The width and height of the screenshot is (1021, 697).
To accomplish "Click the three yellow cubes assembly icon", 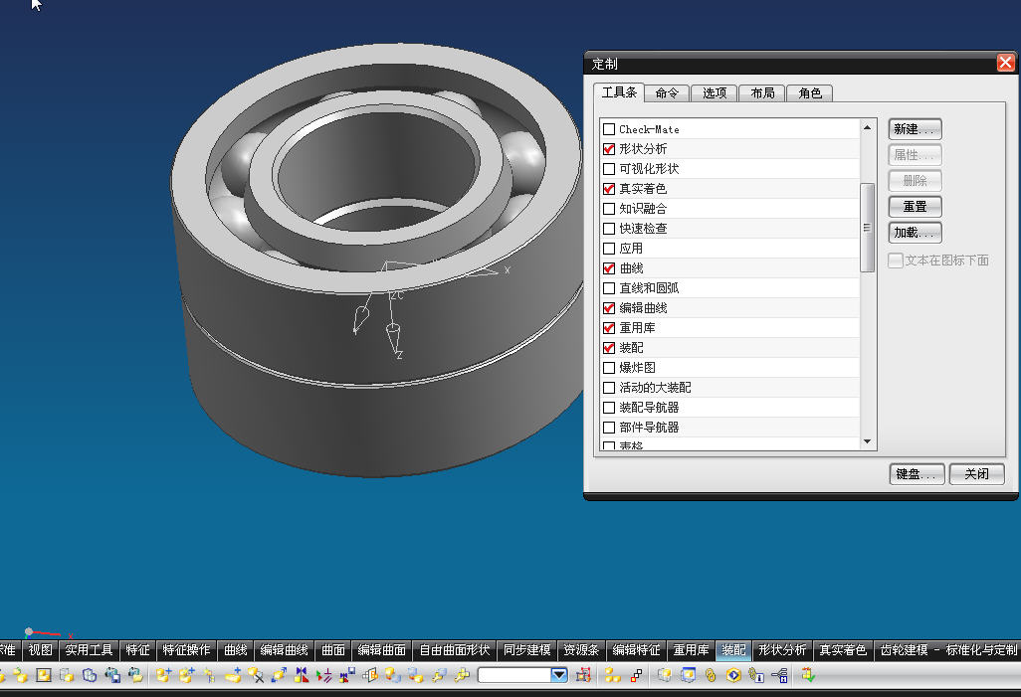I will coord(612,675).
